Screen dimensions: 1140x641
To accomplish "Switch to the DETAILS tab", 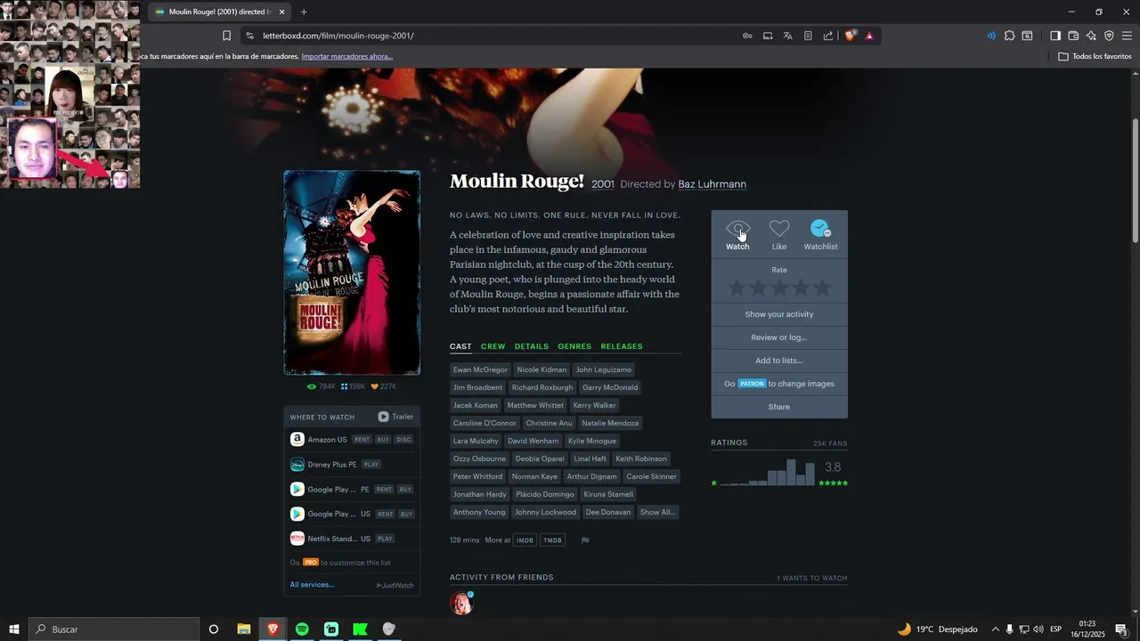I will 532,346.
